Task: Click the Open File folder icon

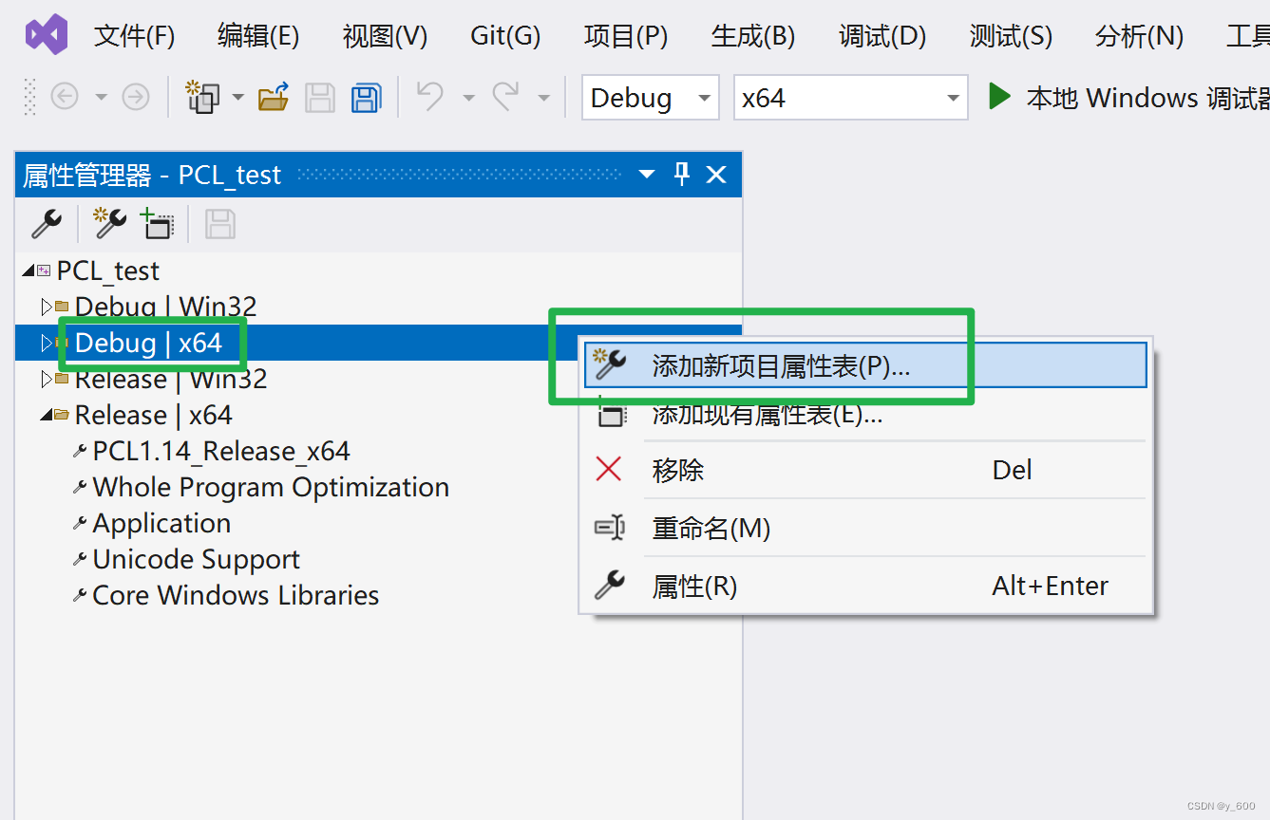Action: [272, 97]
